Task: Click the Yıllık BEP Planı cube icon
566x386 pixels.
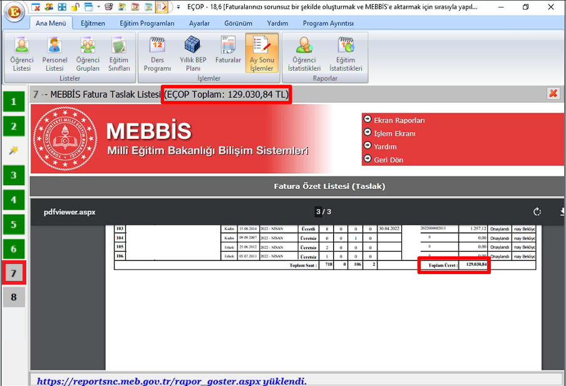Action: point(193,54)
